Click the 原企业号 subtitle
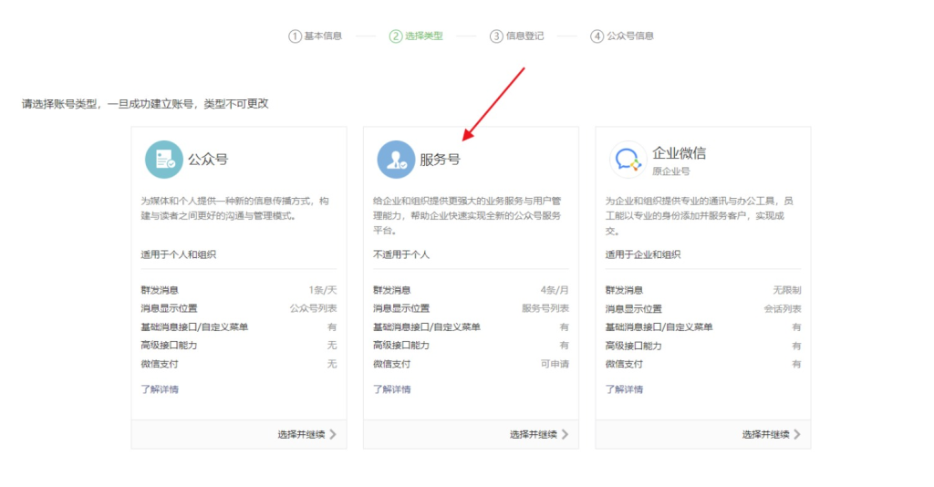 [x=671, y=171]
